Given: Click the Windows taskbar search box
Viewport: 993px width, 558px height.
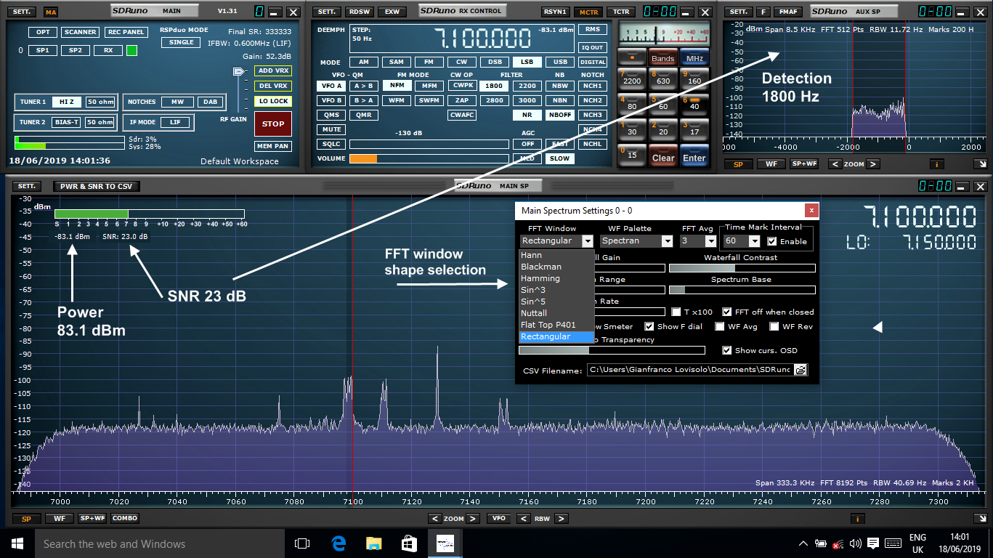Looking at the screenshot, I should pyautogui.click(x=159, y=543).
